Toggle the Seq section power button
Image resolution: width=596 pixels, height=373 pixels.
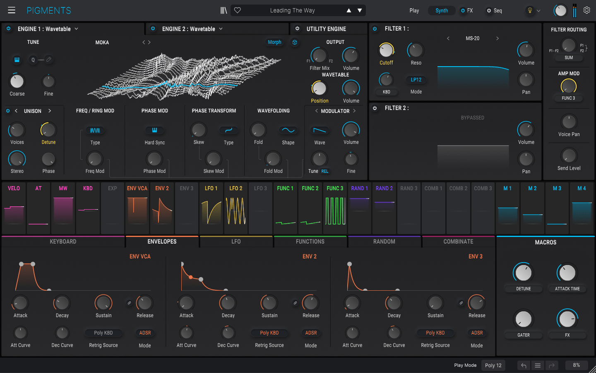[488, 10]
